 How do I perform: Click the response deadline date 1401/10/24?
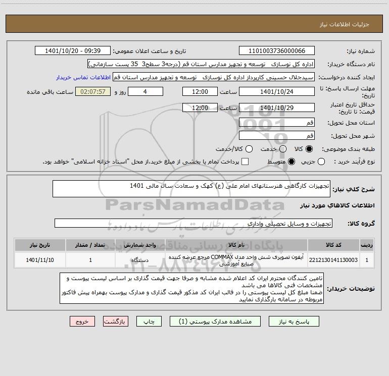pyautogui.click(x=277, y=92)
